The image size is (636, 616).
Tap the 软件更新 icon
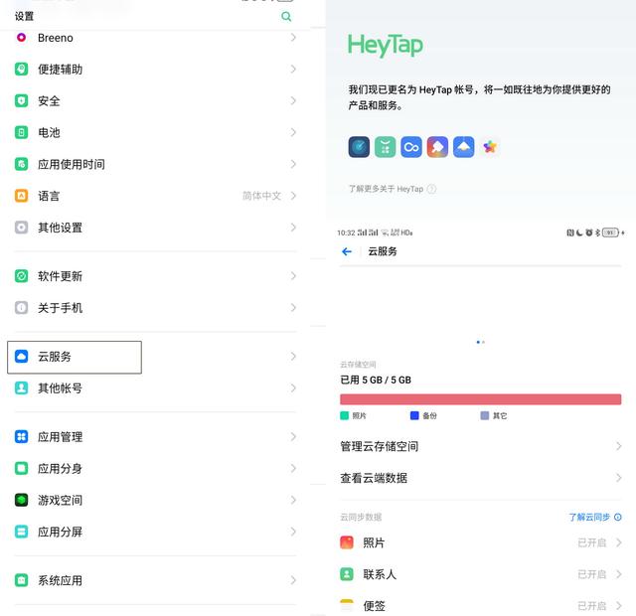tap(21, 276)
